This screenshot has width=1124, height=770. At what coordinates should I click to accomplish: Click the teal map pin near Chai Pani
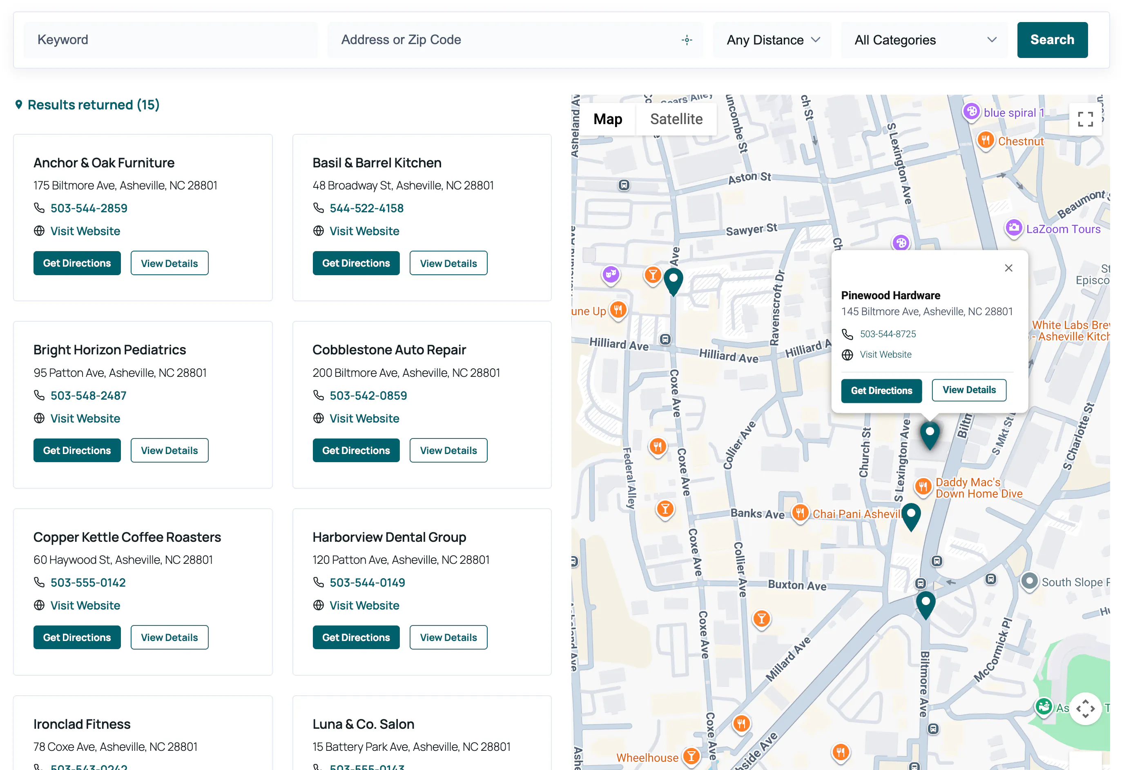coord(911,517)
